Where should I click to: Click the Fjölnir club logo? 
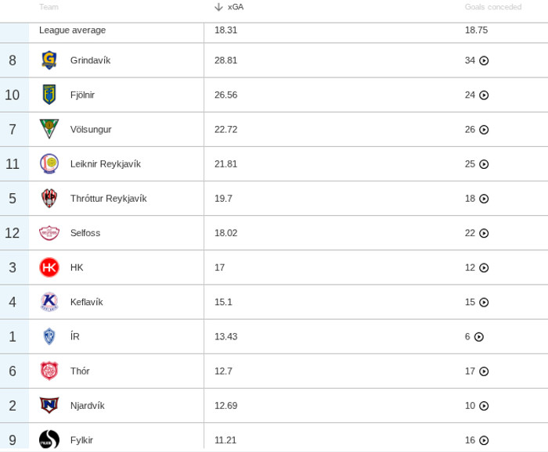coord(49,95)
